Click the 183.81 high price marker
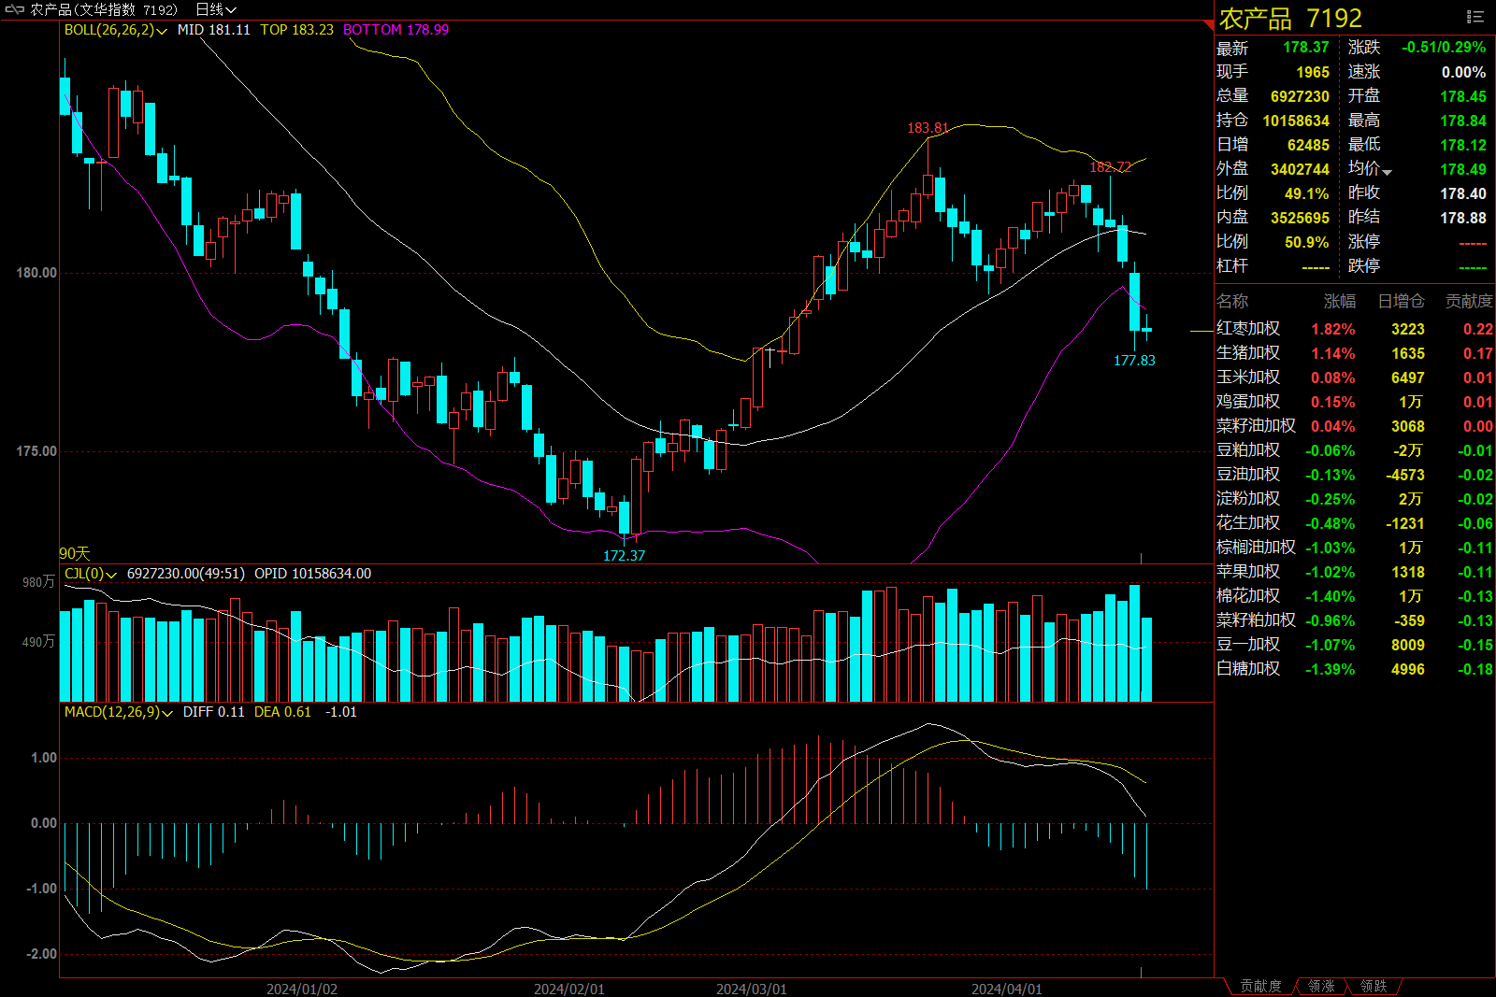 tap(928, 128)
